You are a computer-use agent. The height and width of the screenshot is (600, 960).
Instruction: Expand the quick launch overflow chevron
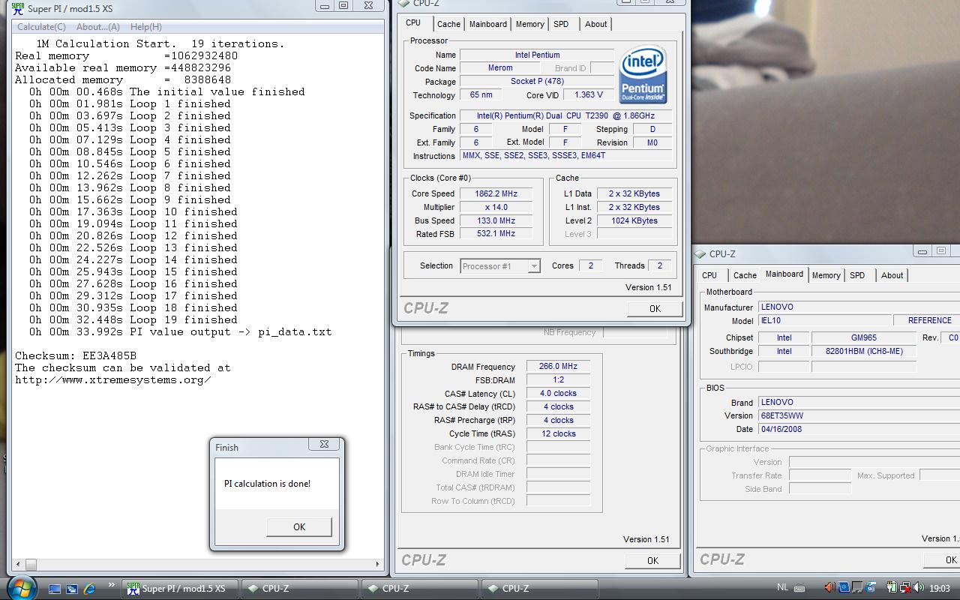112,585
